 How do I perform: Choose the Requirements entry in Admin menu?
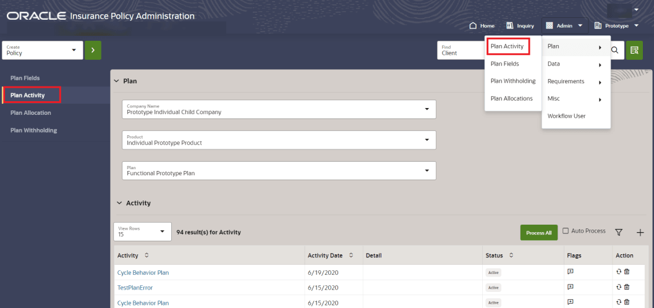point(576,81)
